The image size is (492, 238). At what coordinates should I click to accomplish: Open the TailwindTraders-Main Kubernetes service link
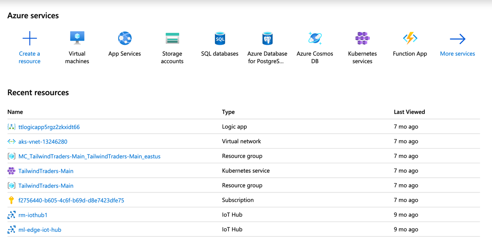(46, 171)
